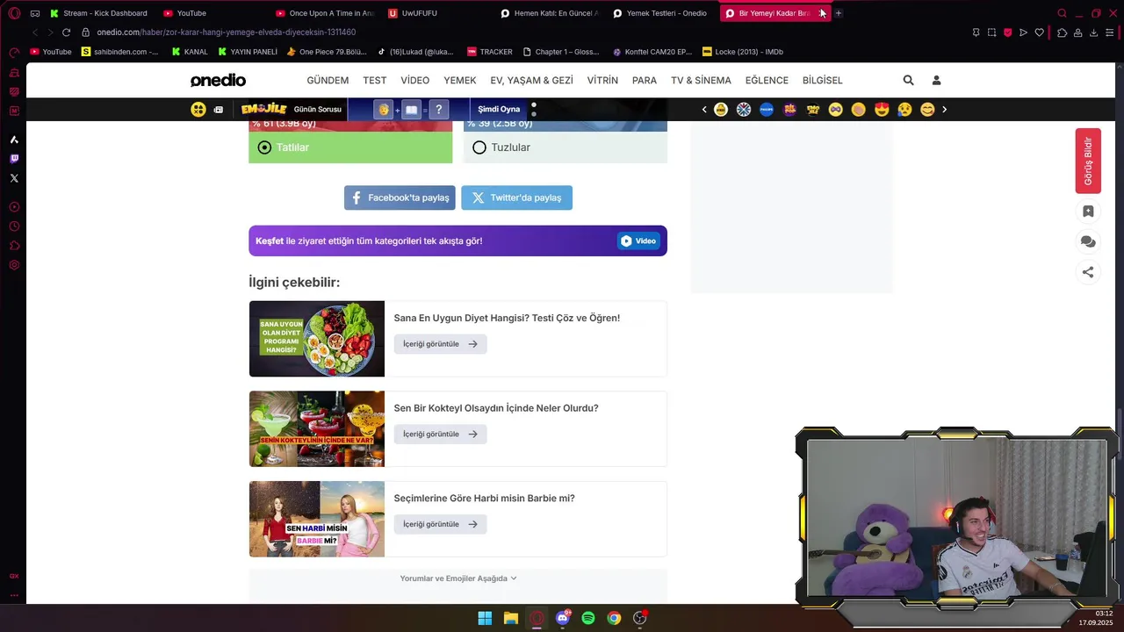Open the sidebar player icon
The image size is (1124, 632).
(x=14, y=207)
